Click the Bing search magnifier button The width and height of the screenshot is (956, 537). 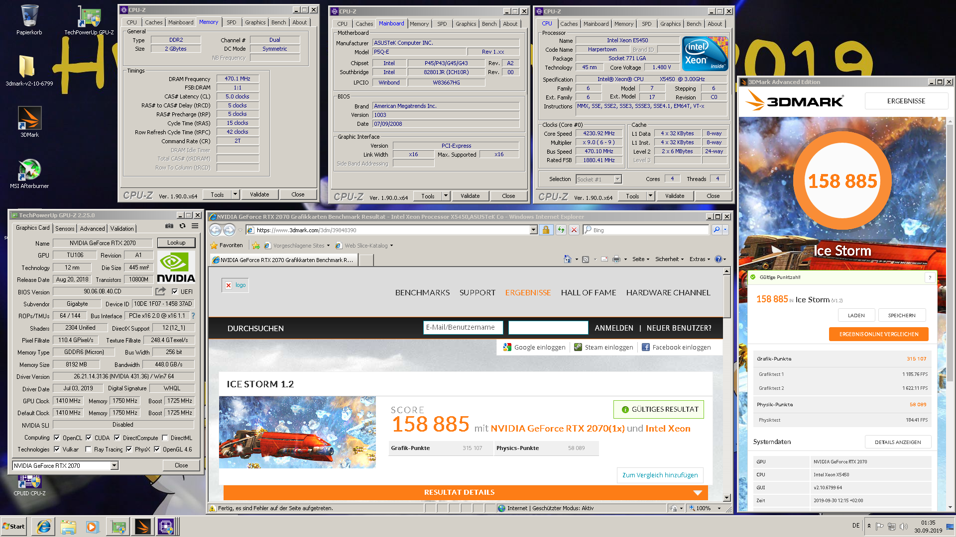(717, 230)
